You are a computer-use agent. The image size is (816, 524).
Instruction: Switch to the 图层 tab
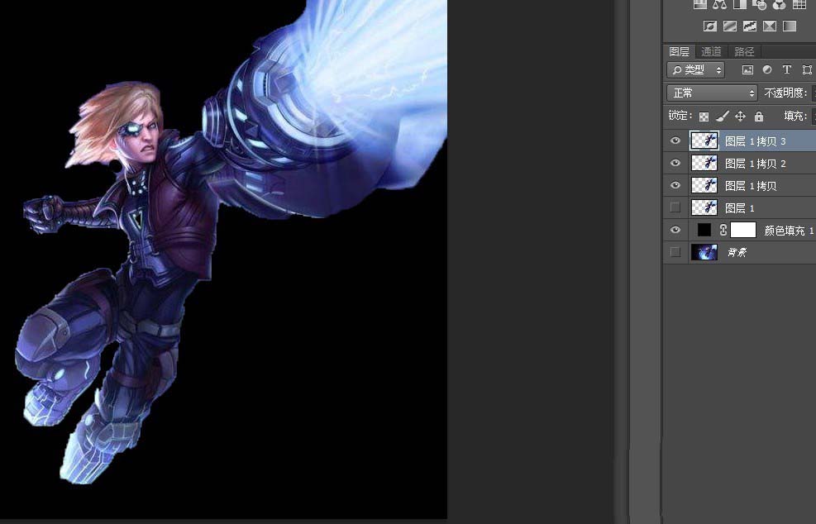click(679, 51)
